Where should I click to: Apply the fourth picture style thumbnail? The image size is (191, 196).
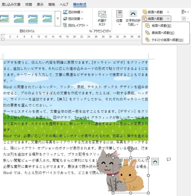[47, 19]
